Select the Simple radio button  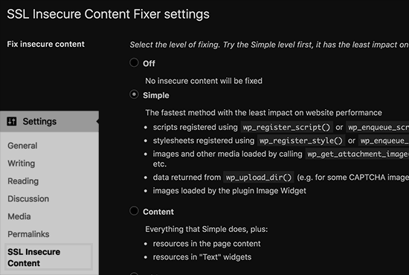[134, 94]
